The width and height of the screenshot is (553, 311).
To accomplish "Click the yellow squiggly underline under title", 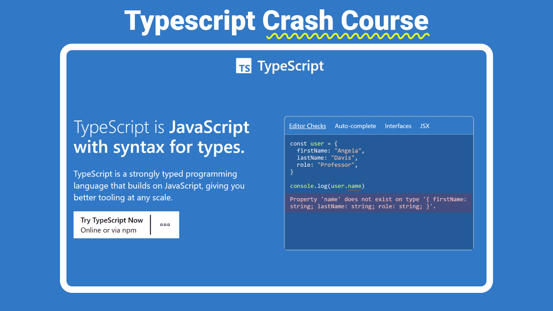I will coord(347,36).
